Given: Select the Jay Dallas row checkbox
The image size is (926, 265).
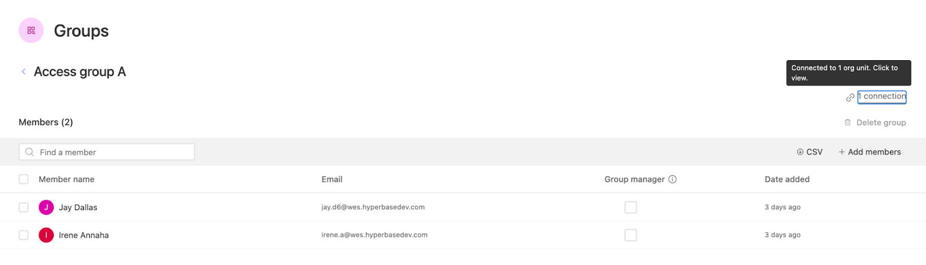Looking at the screenshot, I should [x=24, y=207].
